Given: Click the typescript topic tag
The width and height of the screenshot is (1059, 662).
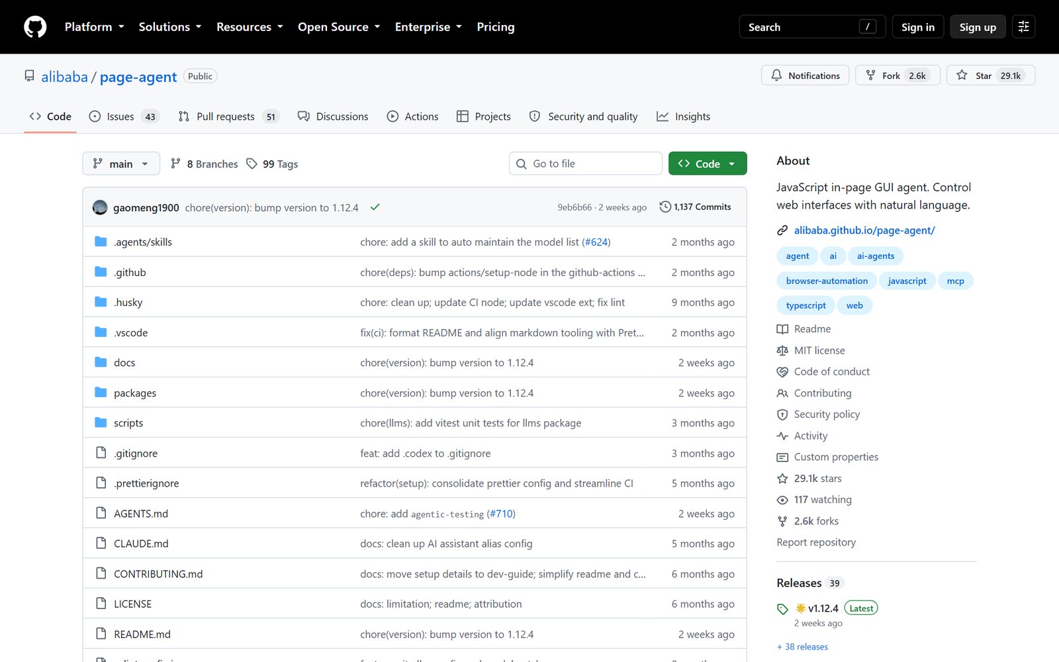Looking at the screenshot, I should click(x=806, y=305).
